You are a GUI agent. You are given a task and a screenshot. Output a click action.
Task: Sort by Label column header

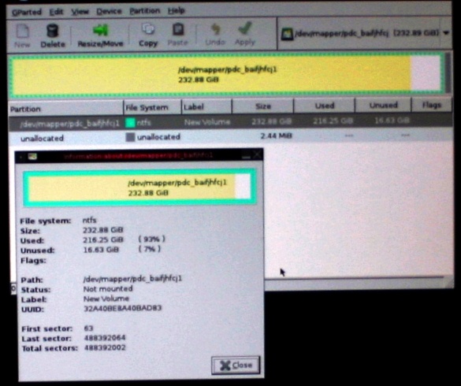click(206, 107)
